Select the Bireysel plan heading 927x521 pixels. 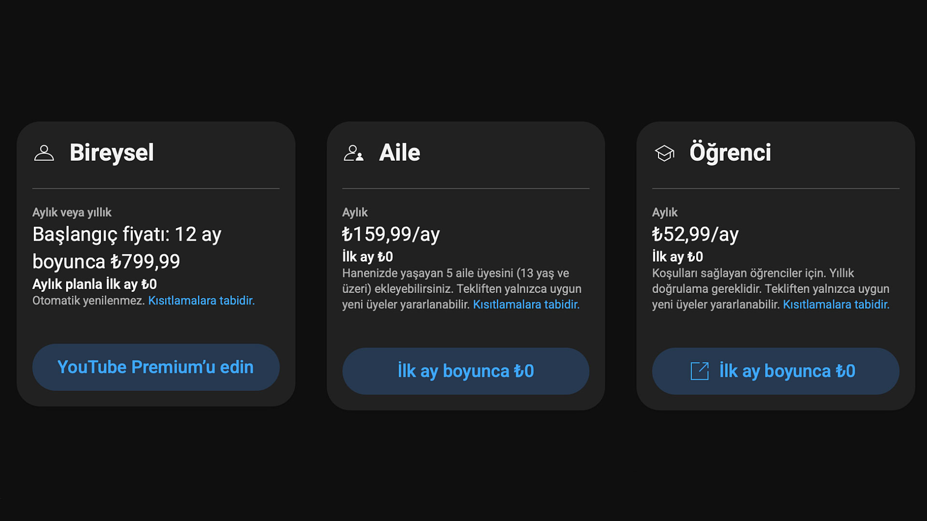click(x=112, y=153)
